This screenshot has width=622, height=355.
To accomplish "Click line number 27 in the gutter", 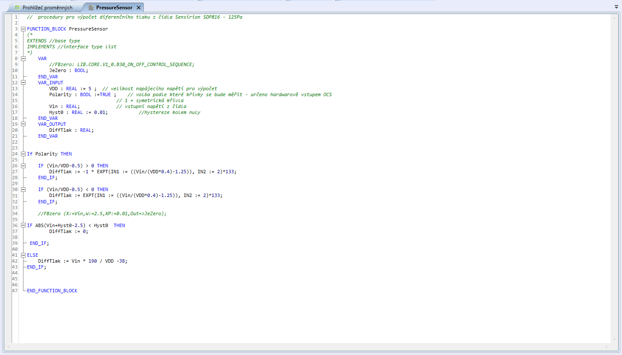I will pos(15,172).
